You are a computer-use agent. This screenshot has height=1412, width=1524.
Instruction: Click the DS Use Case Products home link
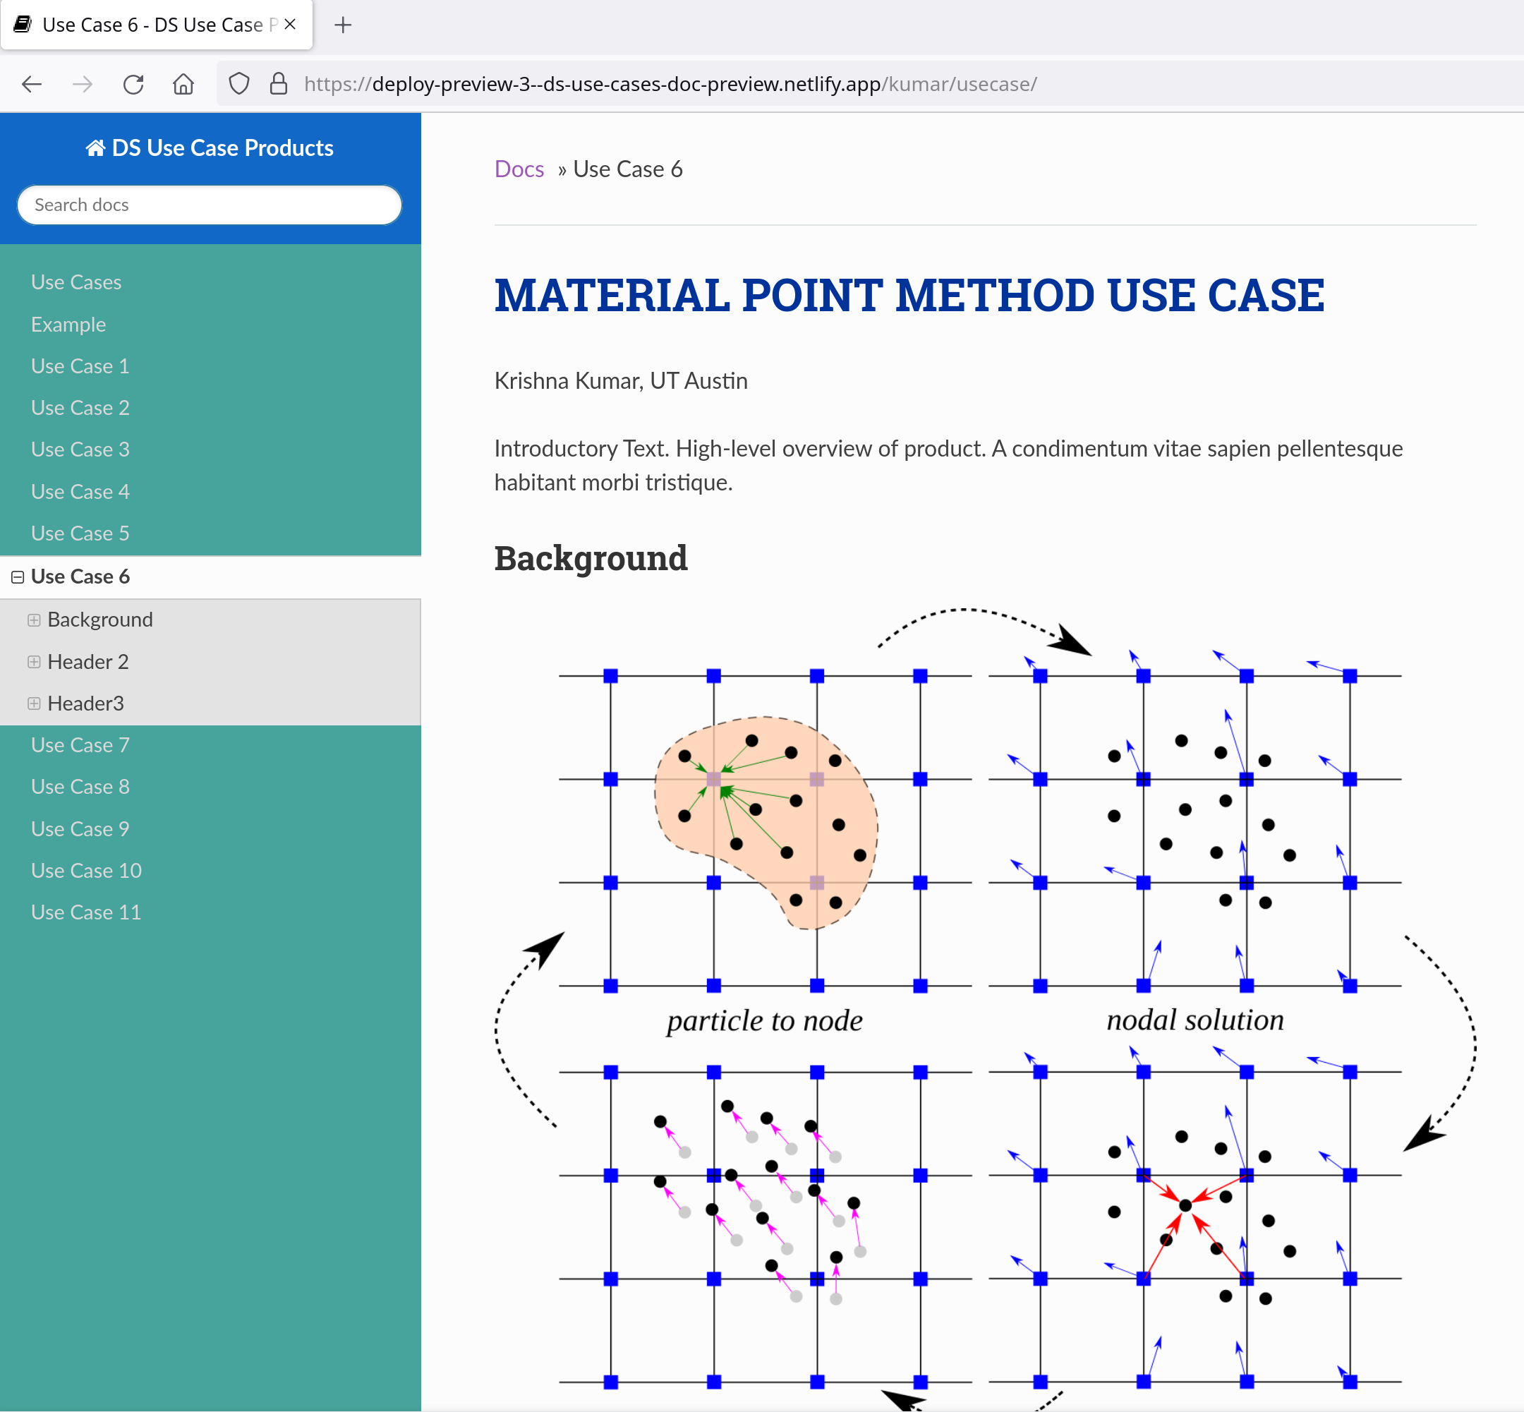click(x=210, y=147)
